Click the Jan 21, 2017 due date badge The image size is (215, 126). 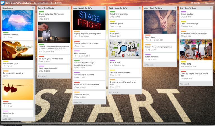[44, 61]
